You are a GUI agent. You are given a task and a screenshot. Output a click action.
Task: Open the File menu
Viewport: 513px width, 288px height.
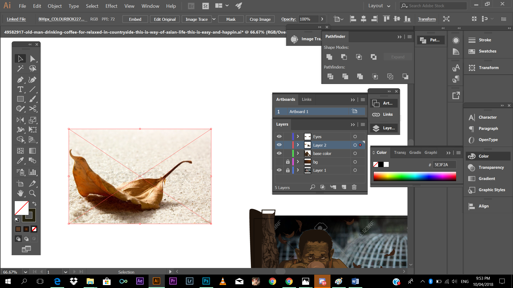(22, 6)
